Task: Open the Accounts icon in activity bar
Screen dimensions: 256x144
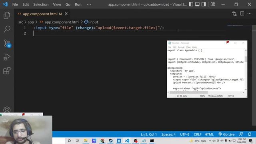Action: [7, 110]
